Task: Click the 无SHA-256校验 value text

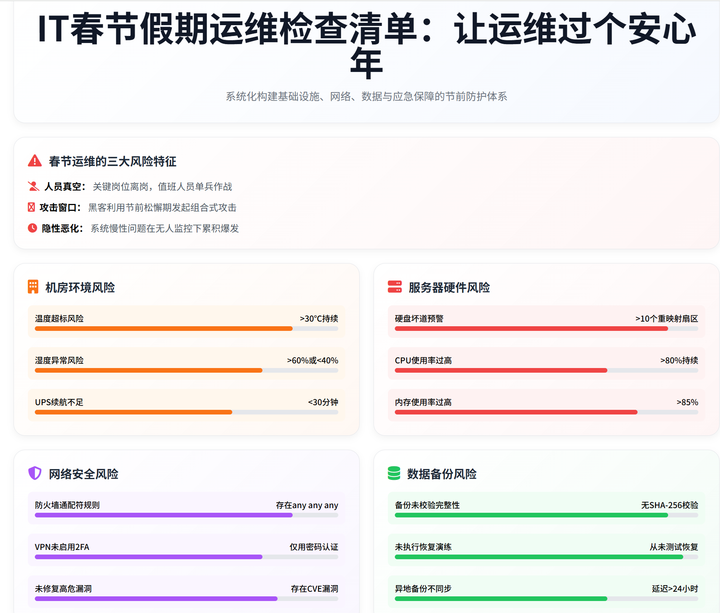Action: pyautogui.click(x=669, y=505)
